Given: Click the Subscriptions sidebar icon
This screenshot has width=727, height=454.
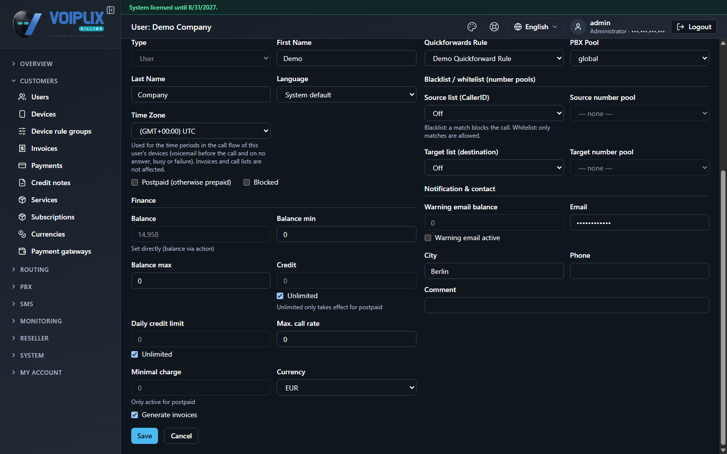Looking at the screenshot, I should tap(22, 217).
